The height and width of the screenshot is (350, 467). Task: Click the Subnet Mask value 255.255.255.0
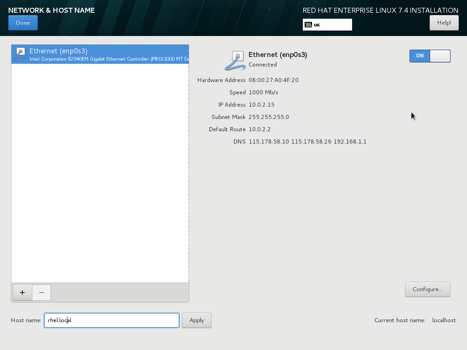pyautogui.click(x=269, y=117)
